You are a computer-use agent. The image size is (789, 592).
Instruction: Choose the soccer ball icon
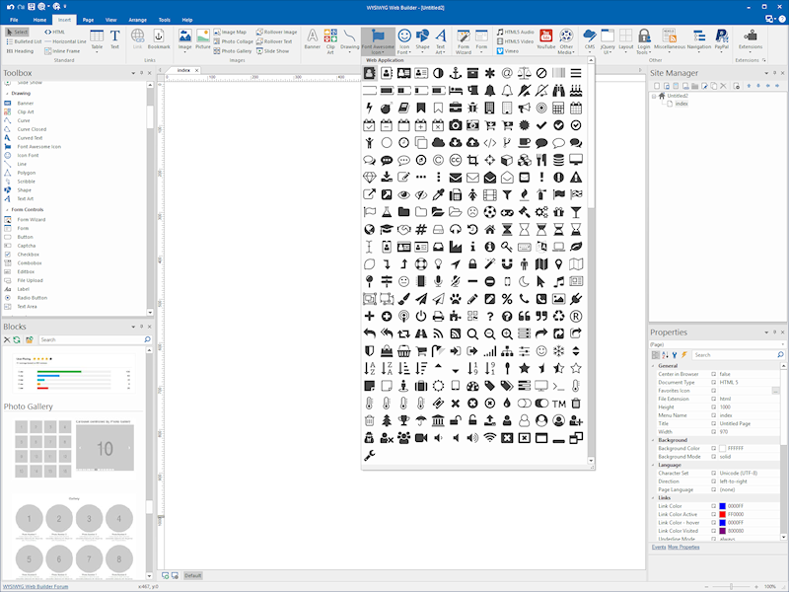point(490,212)
